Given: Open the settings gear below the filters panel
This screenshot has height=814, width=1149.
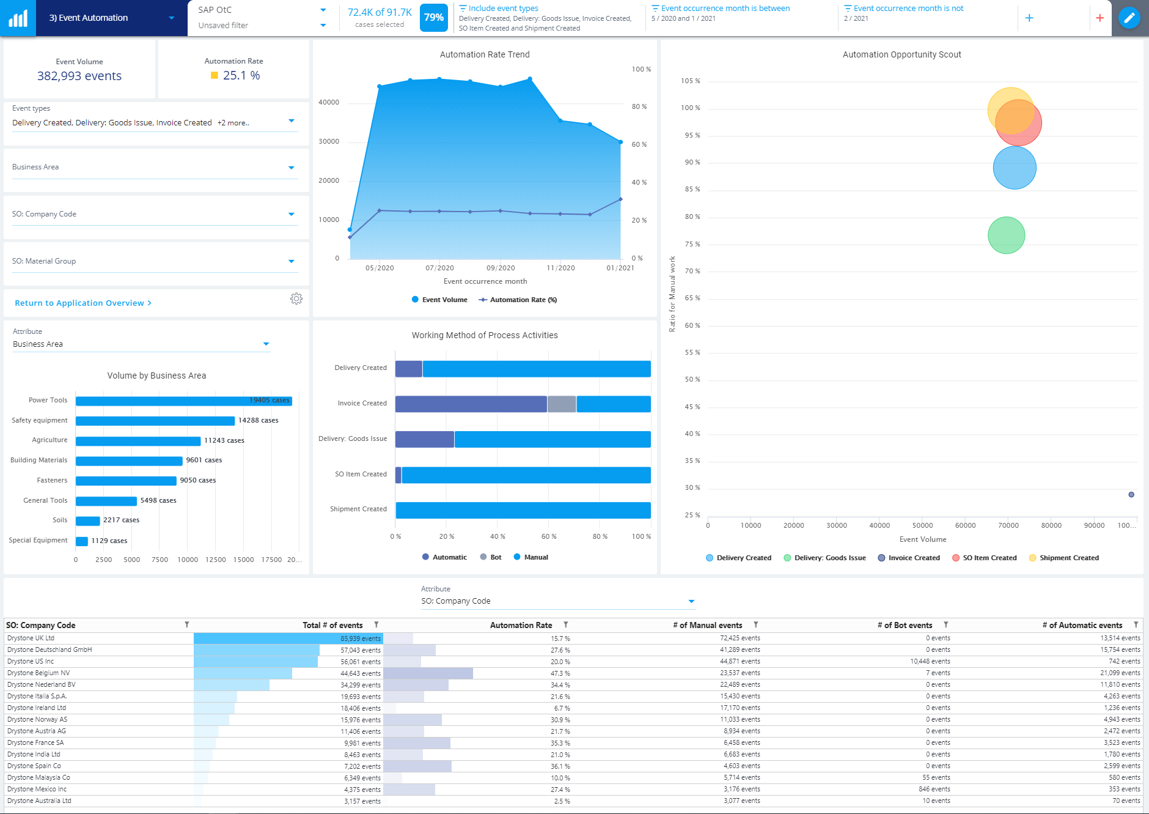Looking at the screenshot, I should [x=296, y=299].
